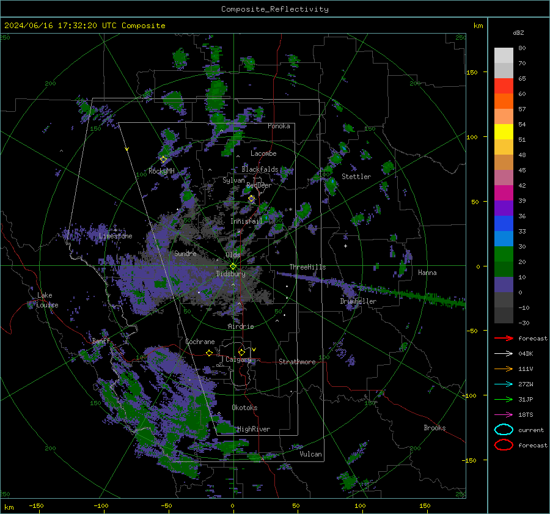Image resolution: width=550 pixels, height=514 pixels.
Task: Click the yellow diamond marker above Calgary
Action: pos(241,352)
